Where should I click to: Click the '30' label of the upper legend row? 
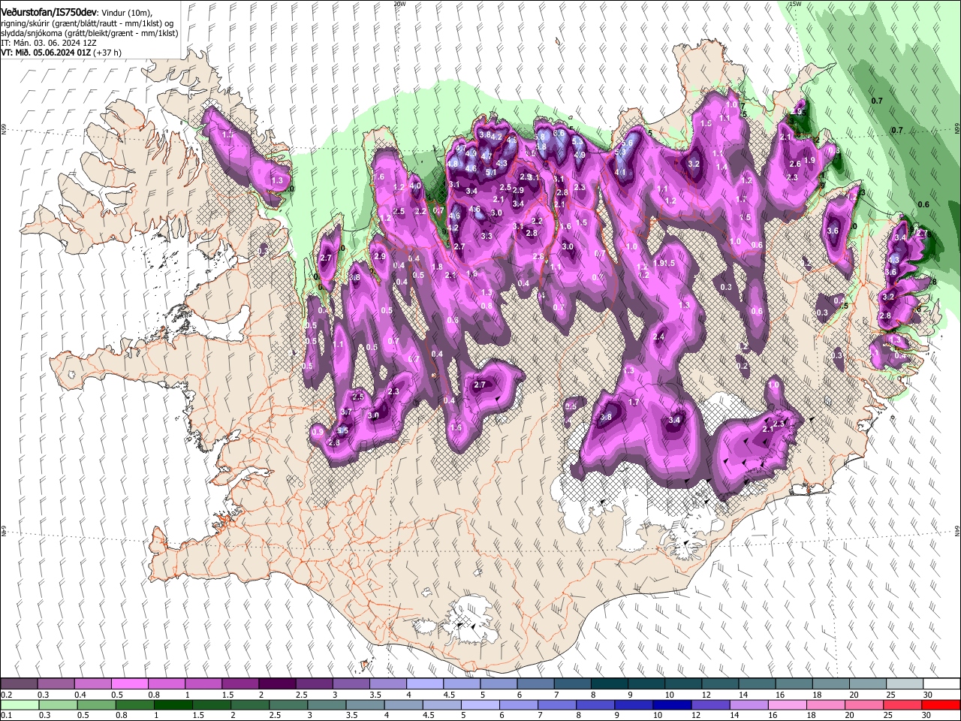click(x=928, y=695)
